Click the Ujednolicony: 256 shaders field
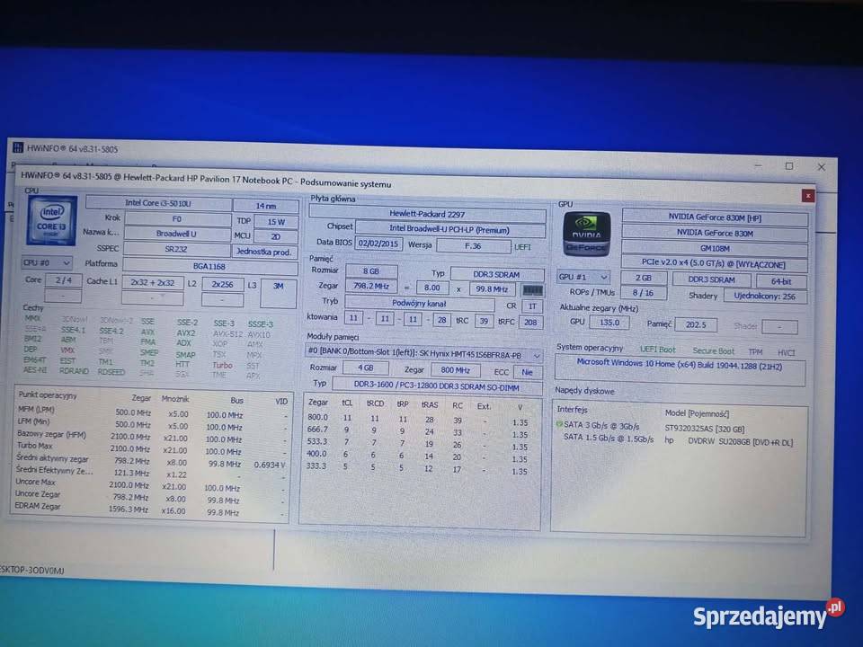Image resolution: width=863 pixels, height=647 pixels. pyautogui.click(x=765, y=296)
